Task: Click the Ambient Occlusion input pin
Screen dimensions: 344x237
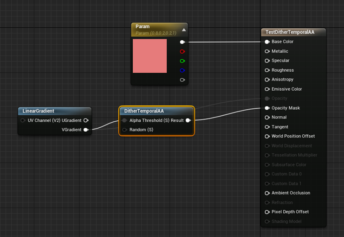Action: tap(267, 193)
